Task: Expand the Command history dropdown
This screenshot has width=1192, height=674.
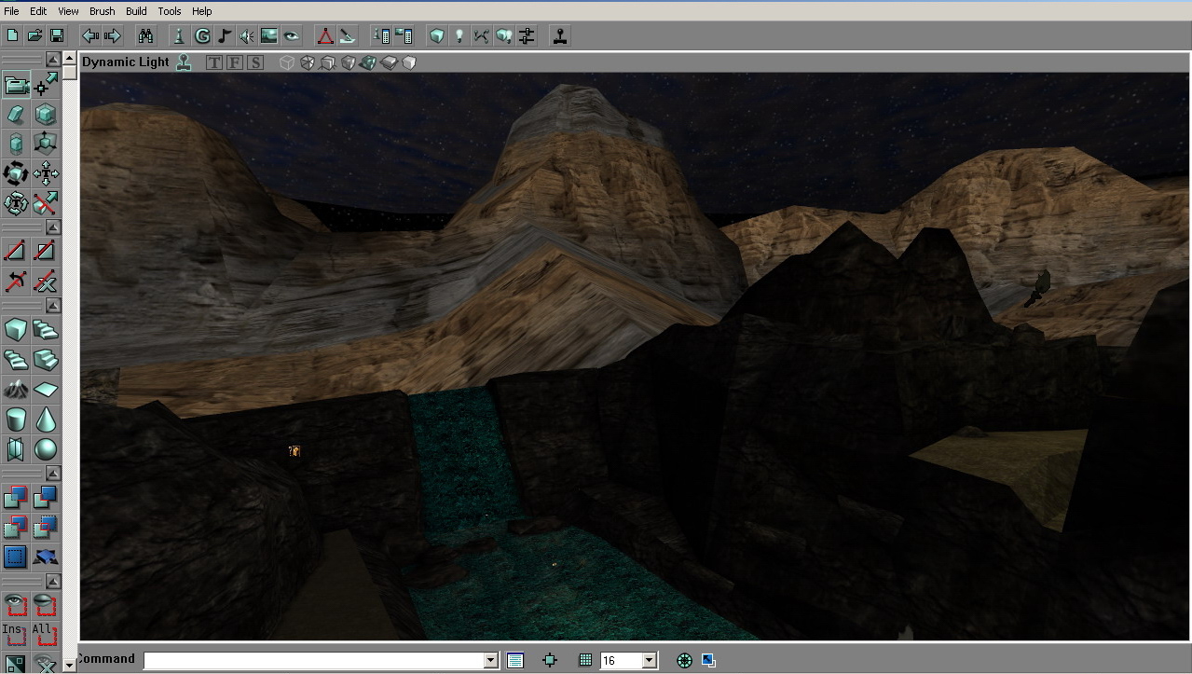Action: click(490, 660)
